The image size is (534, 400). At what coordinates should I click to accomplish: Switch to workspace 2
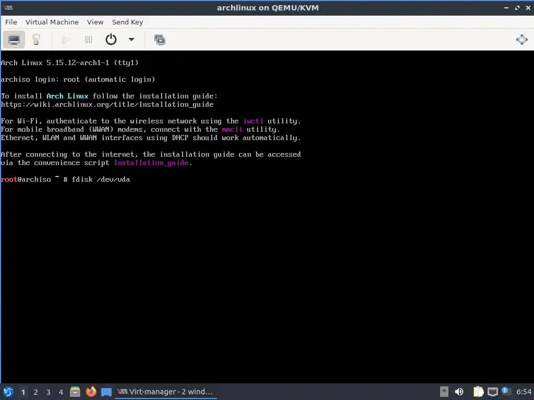point(36,392)
